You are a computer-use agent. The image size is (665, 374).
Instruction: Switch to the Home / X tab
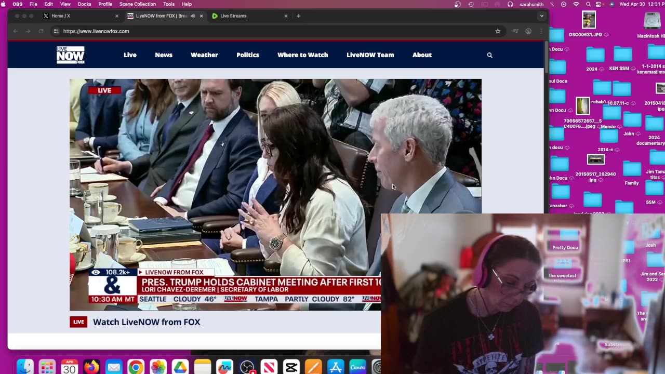[x=81, y=16]
